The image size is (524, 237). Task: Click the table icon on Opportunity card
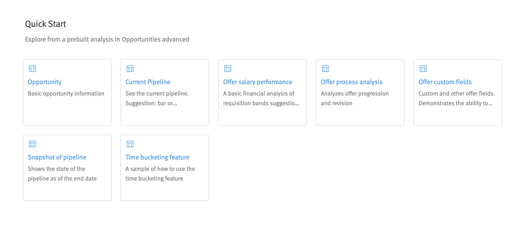click(x=32, y=69)
